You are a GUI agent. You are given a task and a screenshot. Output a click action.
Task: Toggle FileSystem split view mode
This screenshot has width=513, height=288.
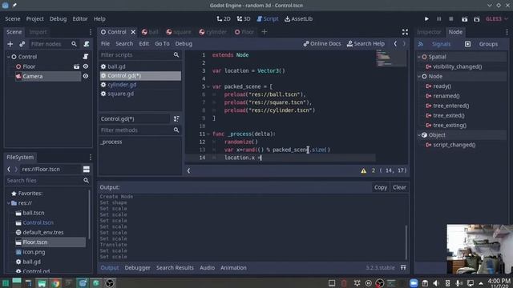click(x=87, y=169)
